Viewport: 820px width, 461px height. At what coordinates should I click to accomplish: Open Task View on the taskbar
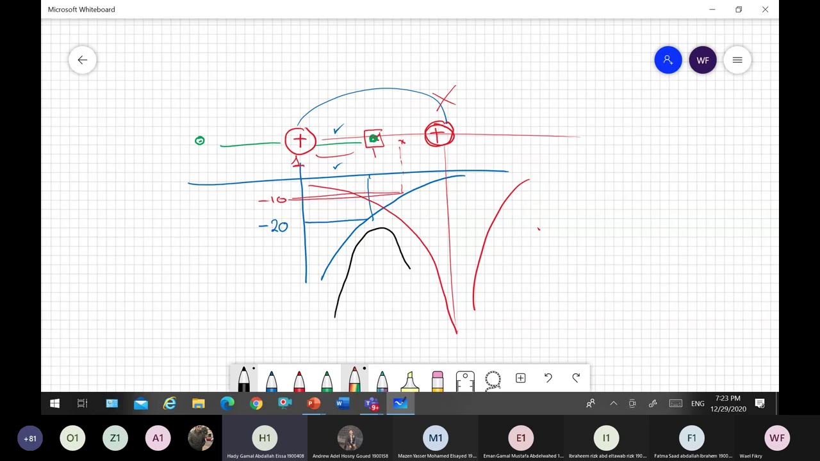tap(83, 403)
